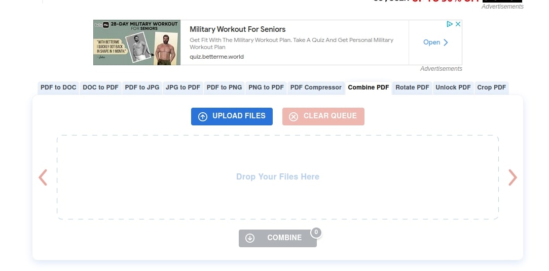
Task: Switch to PDF to PNG tab
Action: pos(225,87)
